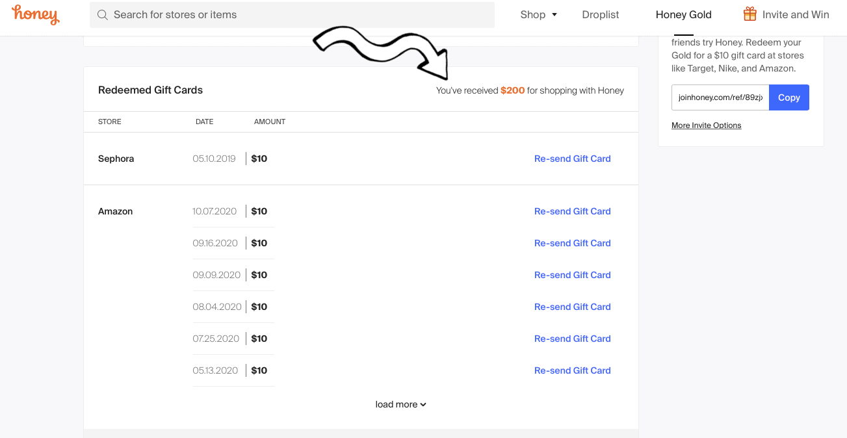The image size is (847, 438).
Task: Expand the list with load more
Action: click(400, 404)
